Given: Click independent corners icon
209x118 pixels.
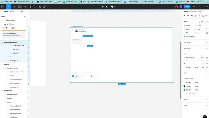Looking at the screenshot, I should (207, 33).
